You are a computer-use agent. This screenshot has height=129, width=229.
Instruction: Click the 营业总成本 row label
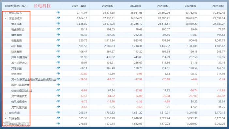pos(15,18)
